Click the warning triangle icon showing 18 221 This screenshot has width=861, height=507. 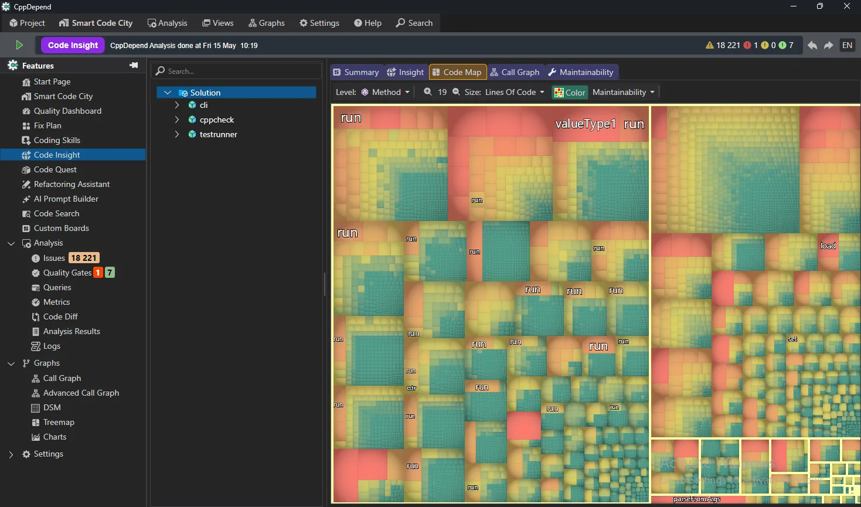tap(710, 45)
